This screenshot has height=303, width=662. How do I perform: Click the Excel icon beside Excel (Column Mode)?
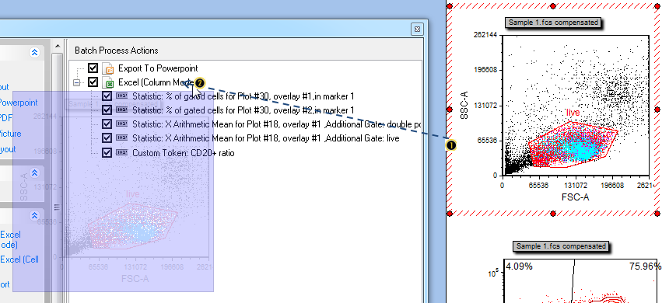coord(108,82)
